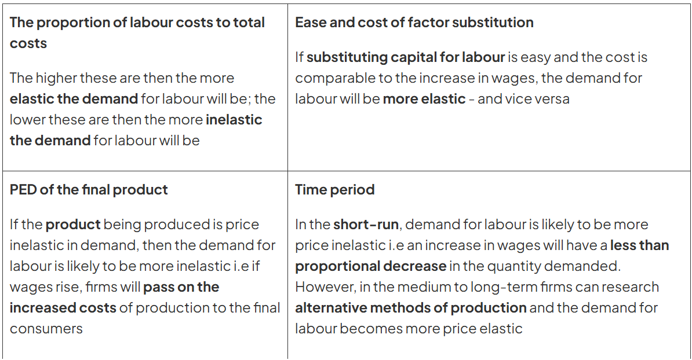Select the bold 'proportional decrease' phrase
The width and height of the screenshot is (692, 360).
tap(370, 266)
